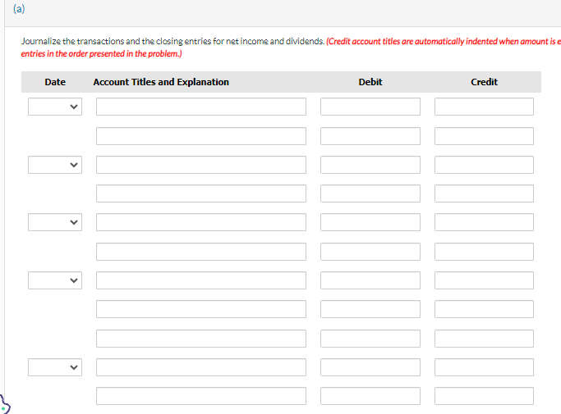561x414 pixels.
Task: Select Credit field in third row
Action: pos(484,165)
